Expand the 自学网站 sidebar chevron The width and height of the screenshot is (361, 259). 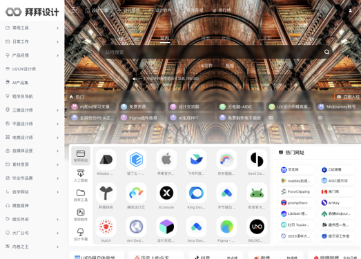pos(57,192)
